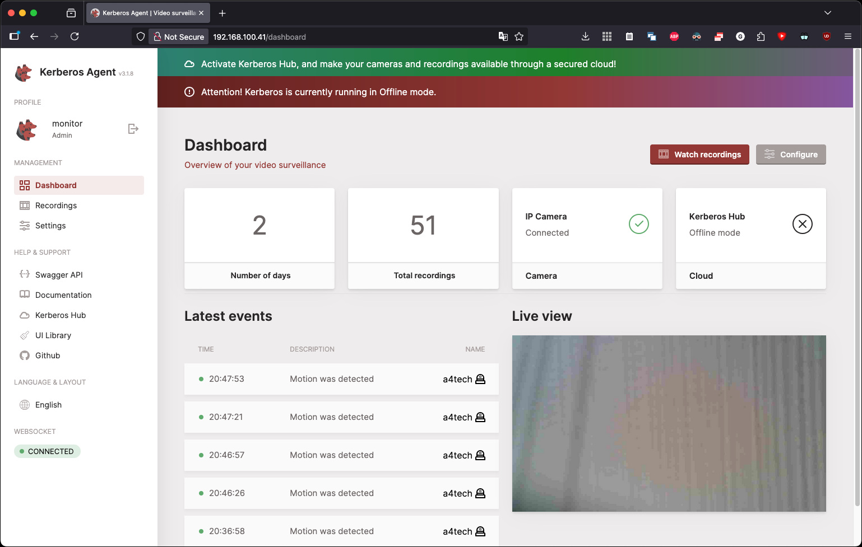Click the CONNECTED websocket status badge
This screenshot has height=547, width=862.
coord(47,451)
